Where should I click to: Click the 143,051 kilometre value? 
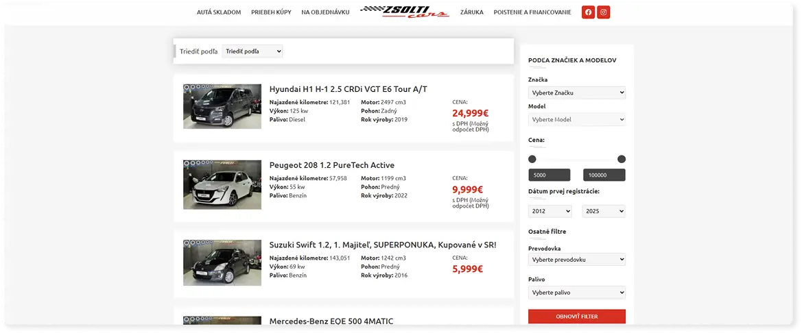pos(340,258)
